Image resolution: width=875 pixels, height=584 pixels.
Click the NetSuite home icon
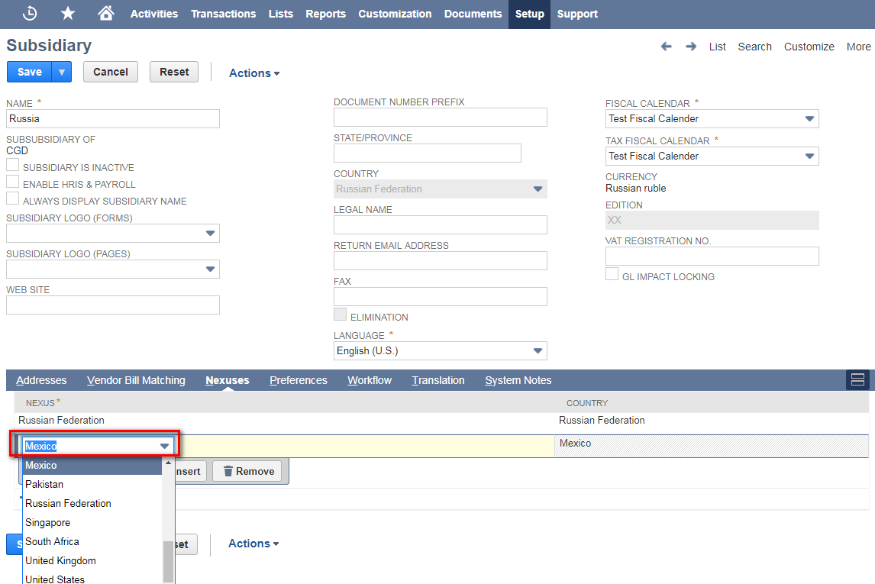105,13
